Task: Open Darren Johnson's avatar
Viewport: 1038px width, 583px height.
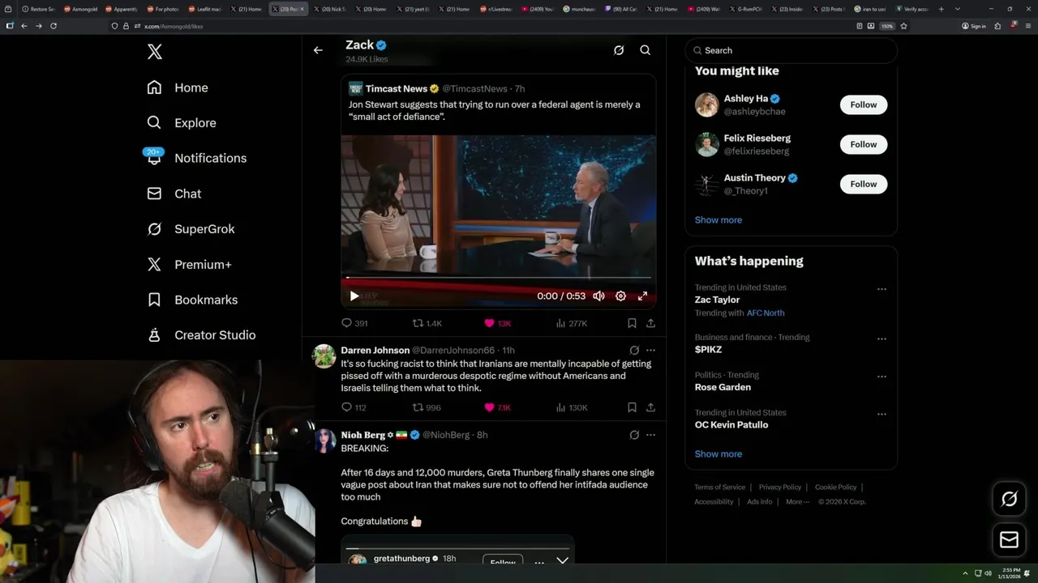Action: [x=324, y=356]
